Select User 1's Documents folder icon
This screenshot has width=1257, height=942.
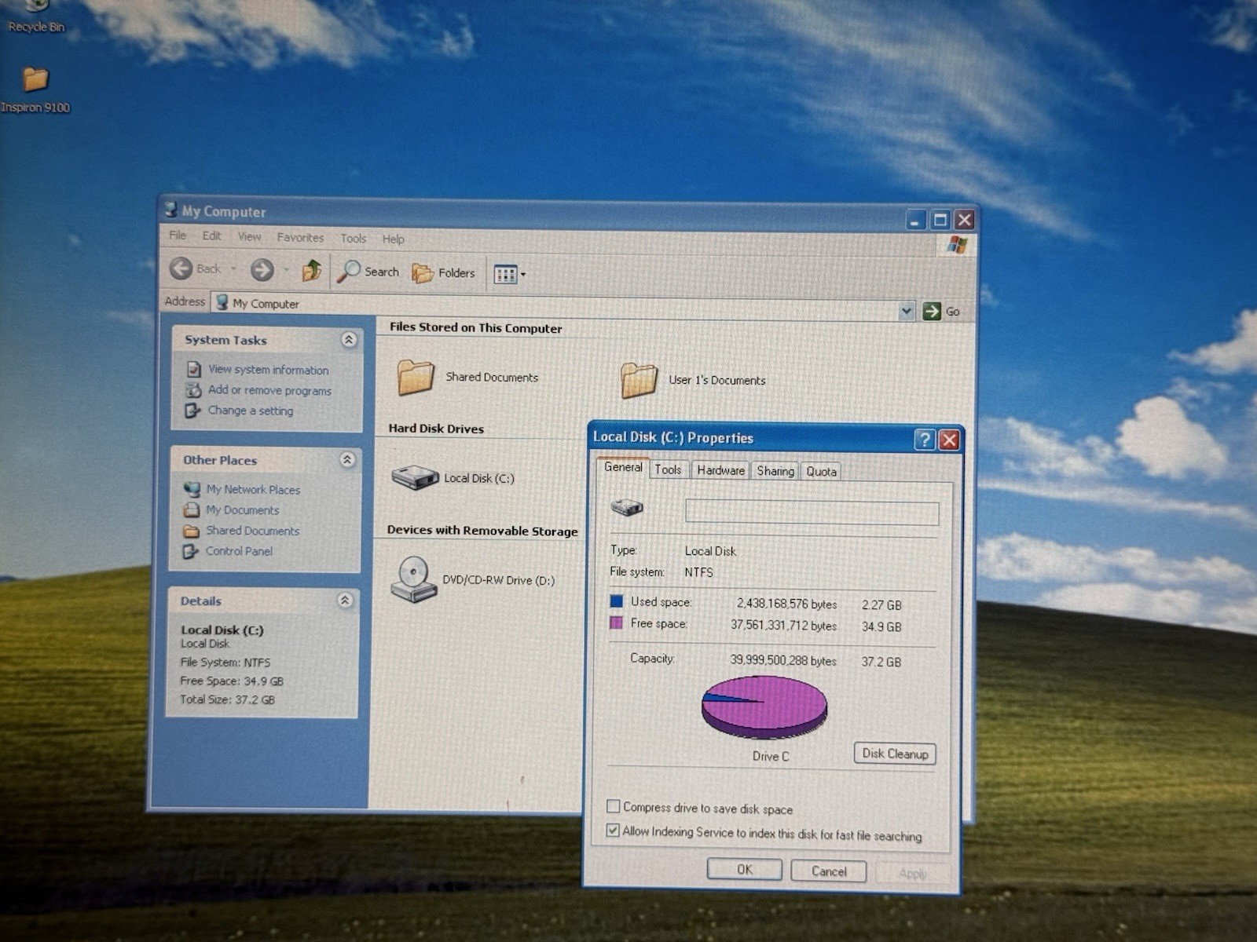click(639, 380)
